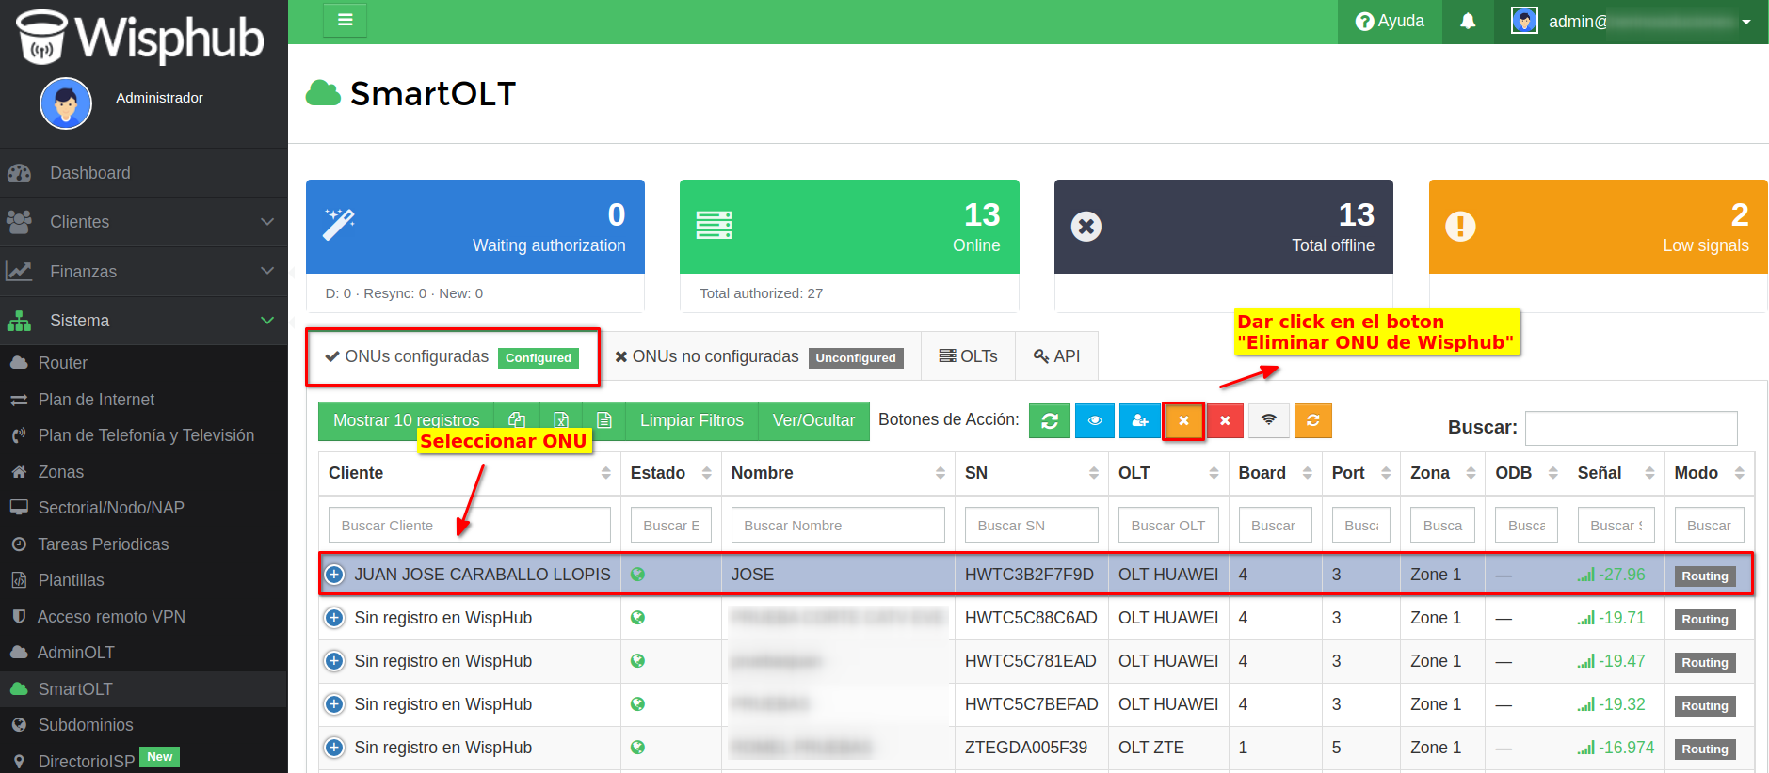The image size is (1769, 773).
Task: Expand the Finanzas sidebar menu
Action: click(x=143, y=272)
